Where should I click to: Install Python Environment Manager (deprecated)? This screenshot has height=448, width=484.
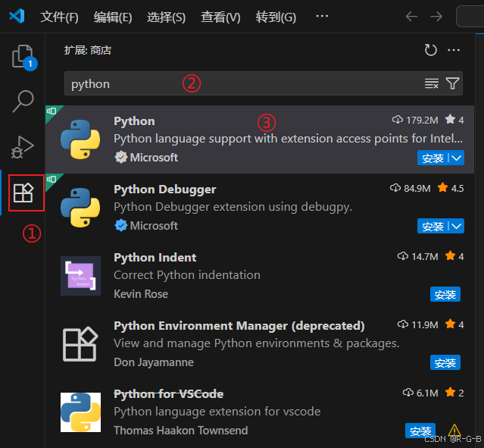point(445,362)
